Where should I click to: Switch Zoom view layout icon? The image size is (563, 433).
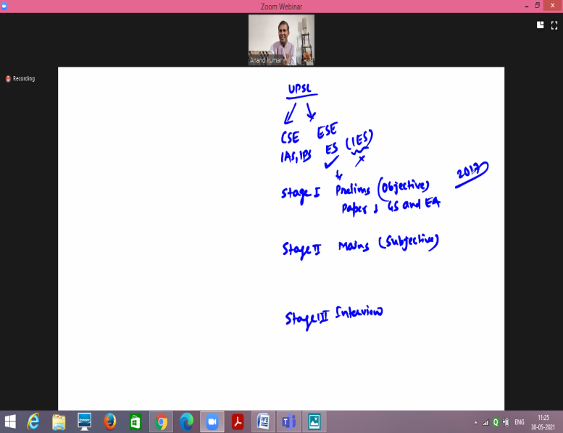(x=540, y=25)
